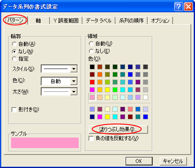The image size is (195, 168).
Task: Open the 軸 tab
Action: (38, 21)
